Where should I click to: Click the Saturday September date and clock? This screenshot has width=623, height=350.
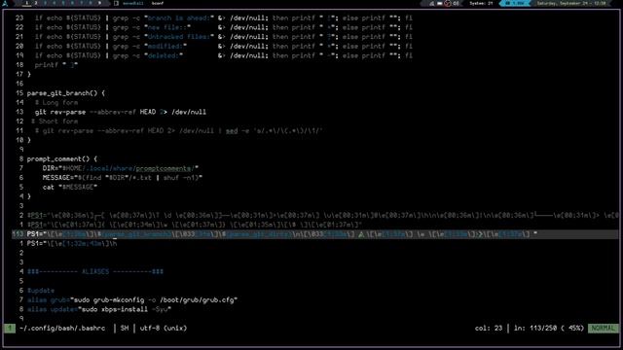tap(571, 3)
